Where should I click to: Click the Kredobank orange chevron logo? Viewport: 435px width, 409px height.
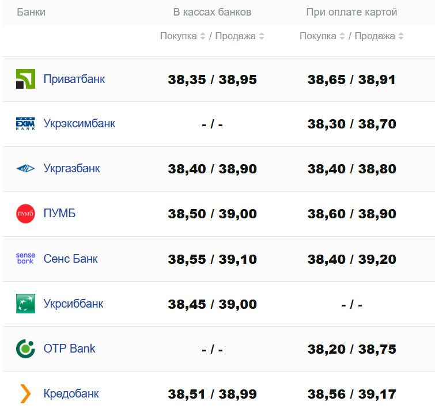pyautogui.click(x=25, y=393)
